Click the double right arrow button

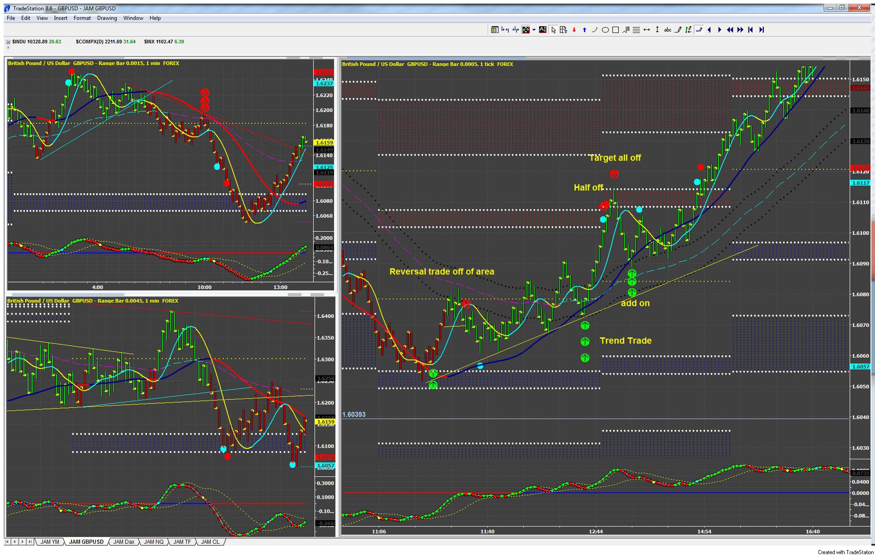[x=740, y=30]
